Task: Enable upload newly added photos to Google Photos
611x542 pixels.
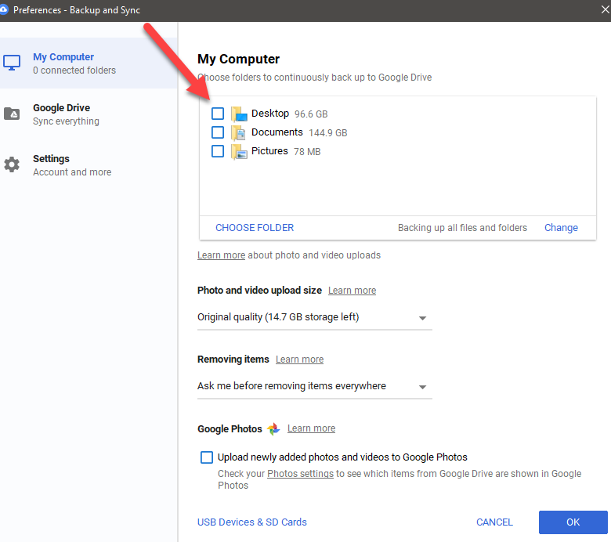Action: click(x=207, y=457)
